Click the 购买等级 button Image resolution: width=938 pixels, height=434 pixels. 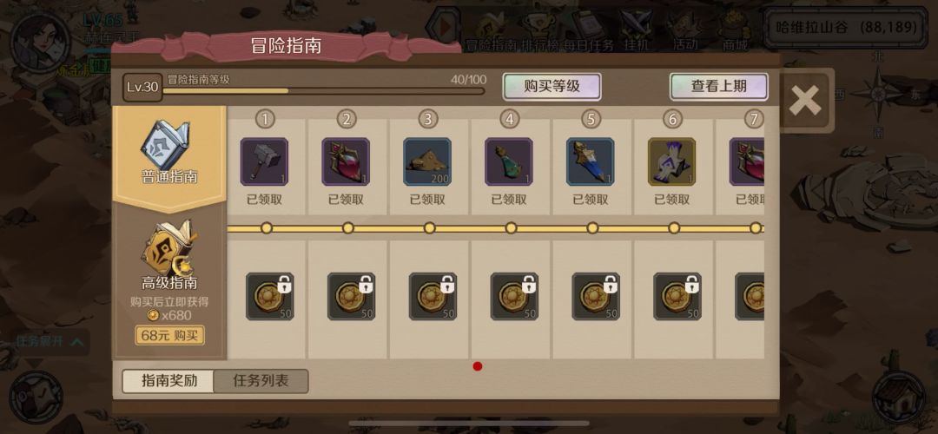pyautogui.click(x=552, y=86)
